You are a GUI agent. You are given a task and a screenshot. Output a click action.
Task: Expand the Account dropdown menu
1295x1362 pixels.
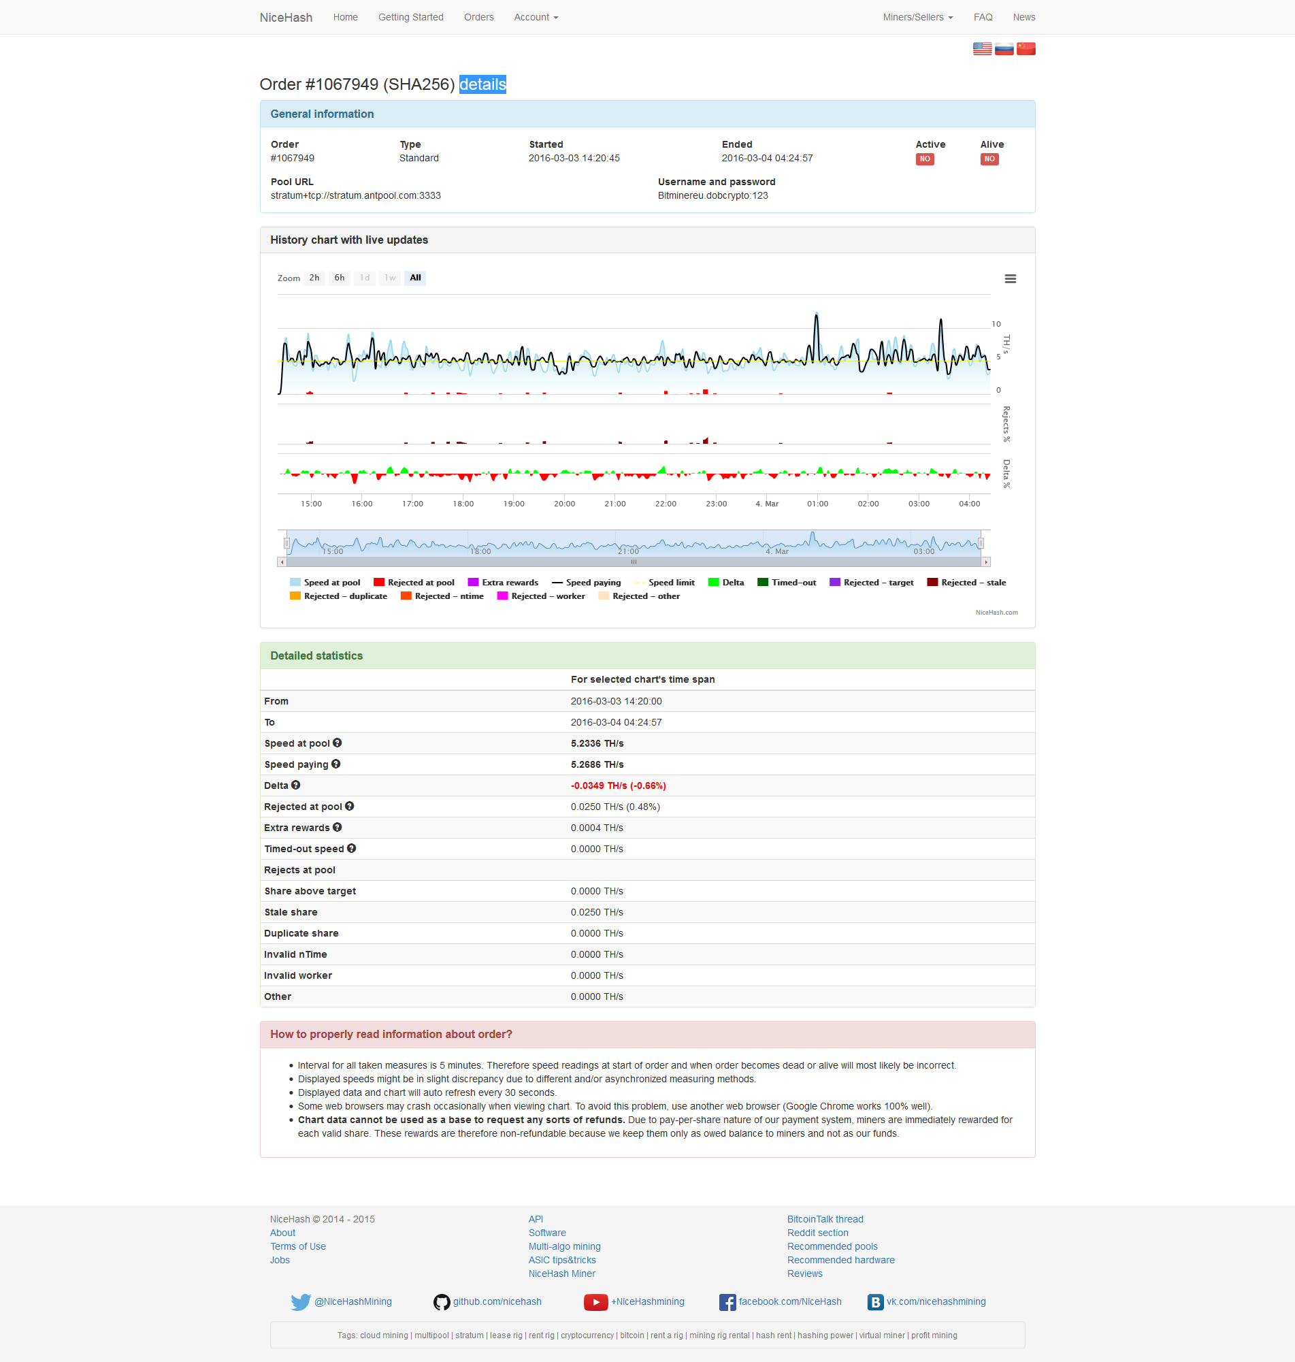point(536,17)
